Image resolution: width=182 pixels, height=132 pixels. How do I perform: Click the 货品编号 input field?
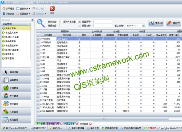(103, 22)
